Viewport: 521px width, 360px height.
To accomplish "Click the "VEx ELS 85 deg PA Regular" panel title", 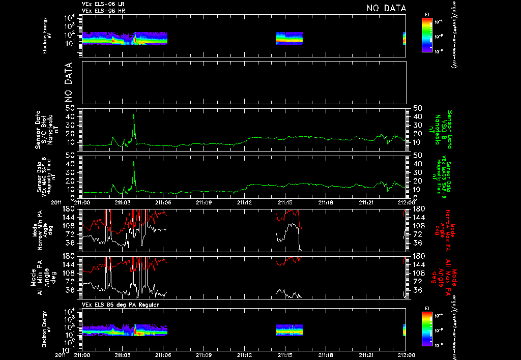I will [x=121, y=305].
